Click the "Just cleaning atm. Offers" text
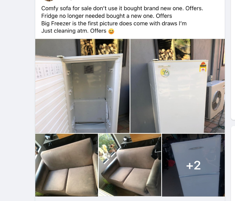The image size is (235, 201). coord(74,31)
